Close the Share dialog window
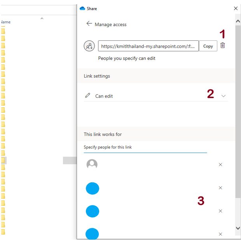 coord(236,8)
